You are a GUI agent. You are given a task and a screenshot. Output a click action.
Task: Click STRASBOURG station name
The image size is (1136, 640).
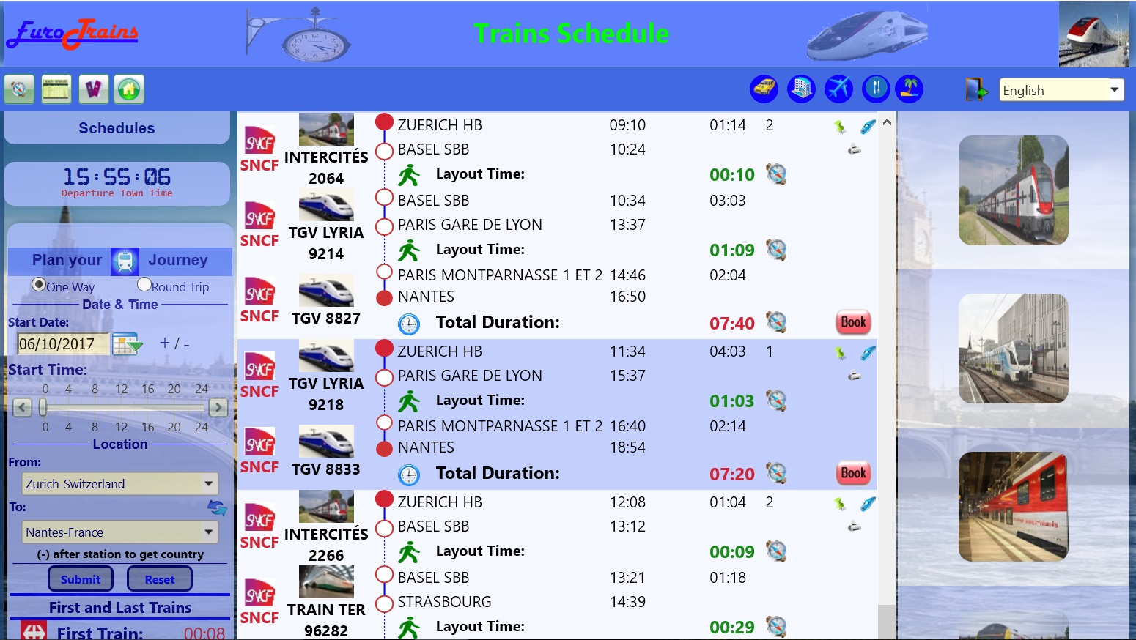445,602
